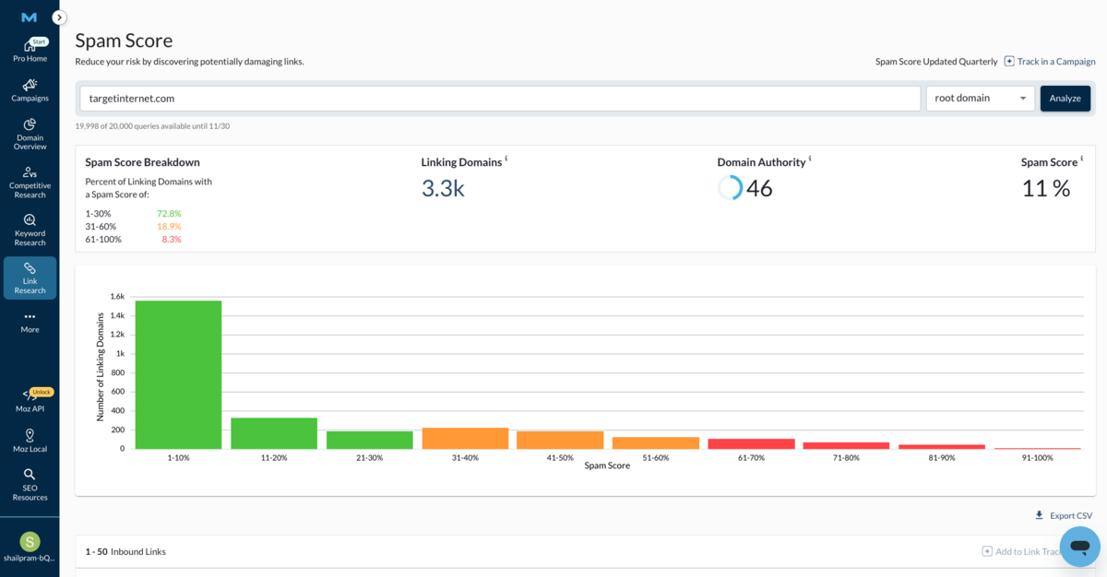Click the Spam Score Updated Quarterly text
Viewport: 1107px width, 577px height.
click(x=936, y=62)
